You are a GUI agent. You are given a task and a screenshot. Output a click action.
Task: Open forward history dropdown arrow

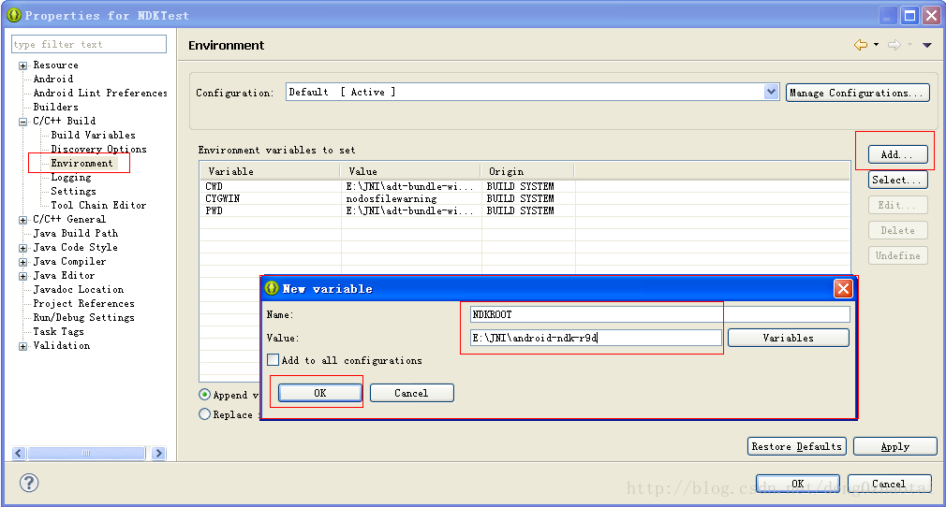coord(909,45)
